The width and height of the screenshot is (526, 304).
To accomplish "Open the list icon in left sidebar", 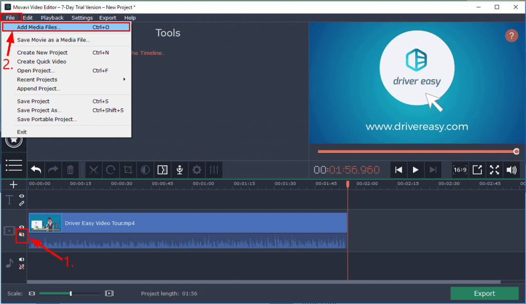I will tap(14, 165).
